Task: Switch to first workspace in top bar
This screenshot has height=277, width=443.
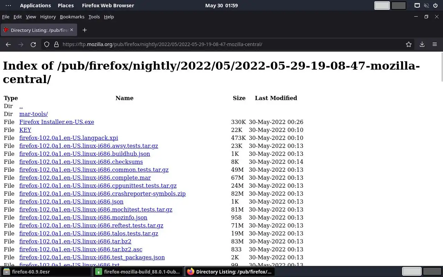Action: [382, 6]
